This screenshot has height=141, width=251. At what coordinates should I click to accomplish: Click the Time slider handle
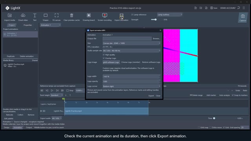pos(214,118)
